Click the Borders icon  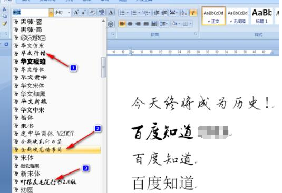click(x=185, y=24)
